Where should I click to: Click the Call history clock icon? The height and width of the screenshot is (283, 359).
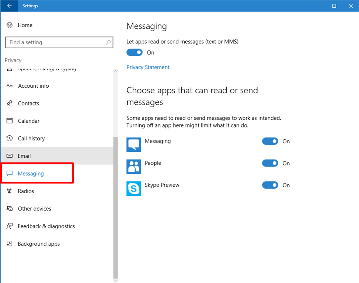coord(9,138)
